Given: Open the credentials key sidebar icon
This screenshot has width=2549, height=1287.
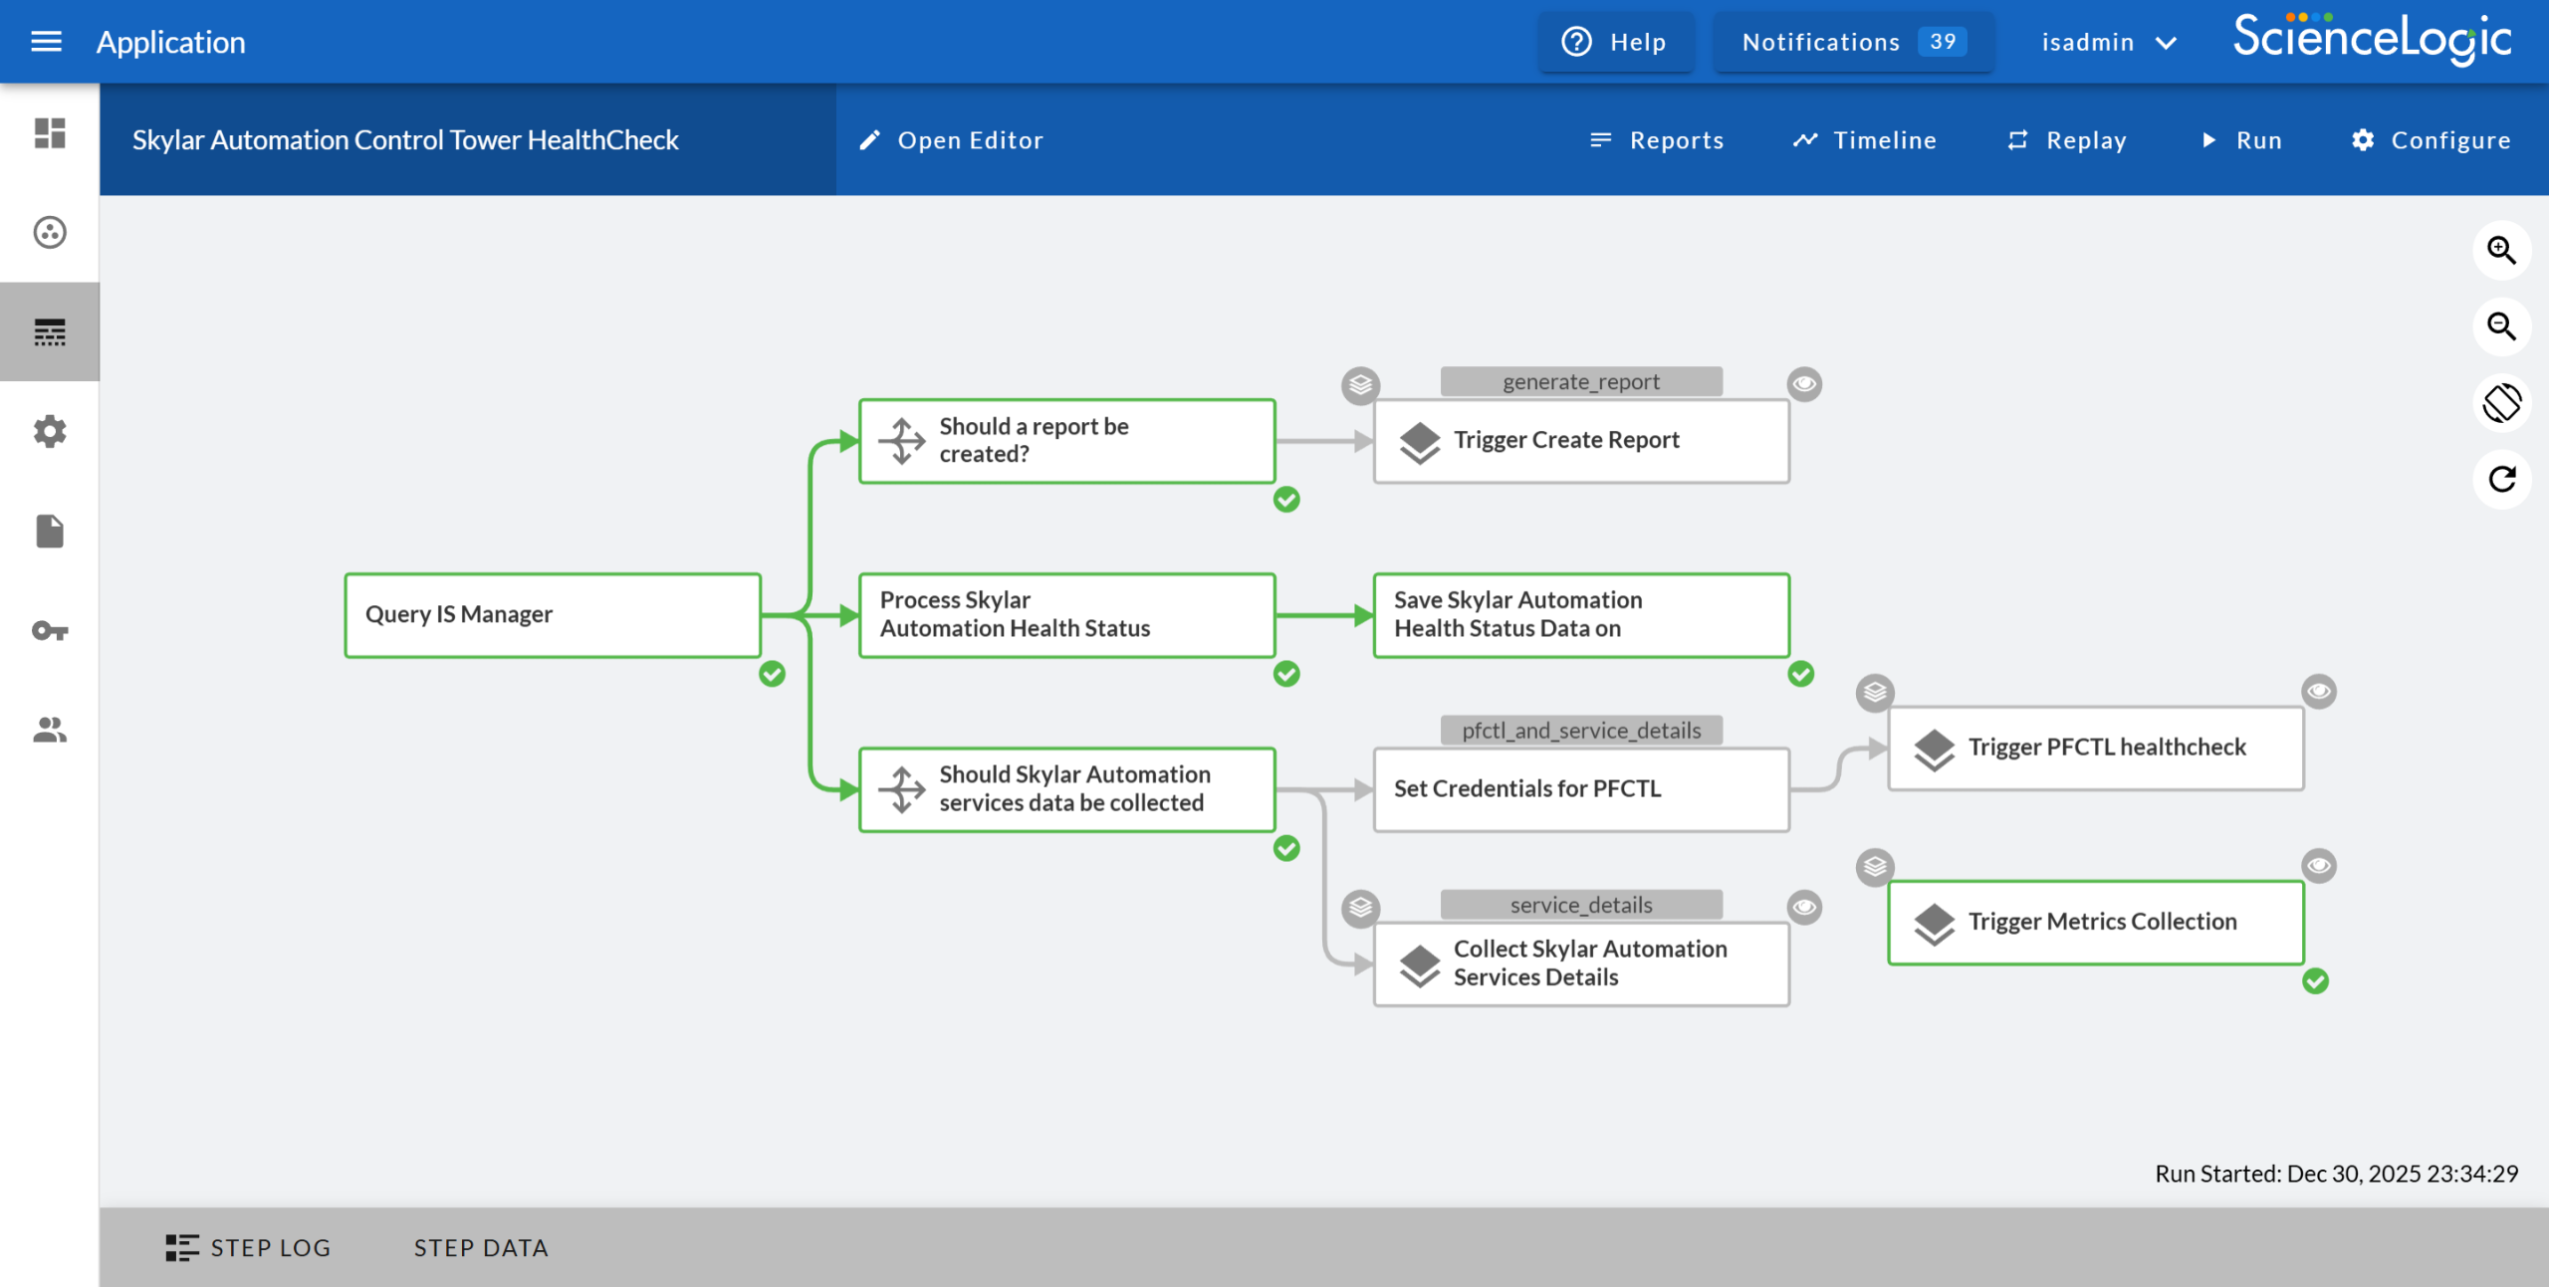Looking at the screenshot, I should tap(50, 630).
